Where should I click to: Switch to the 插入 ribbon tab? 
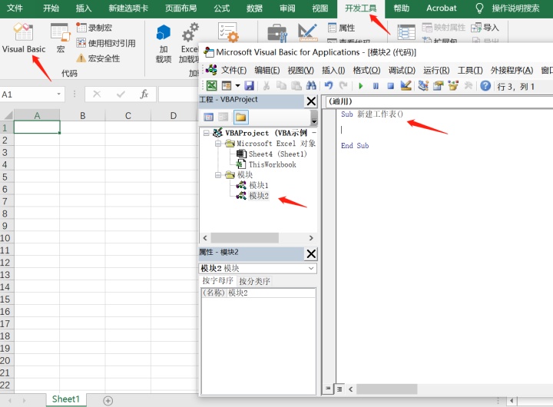tap(84, 8)
